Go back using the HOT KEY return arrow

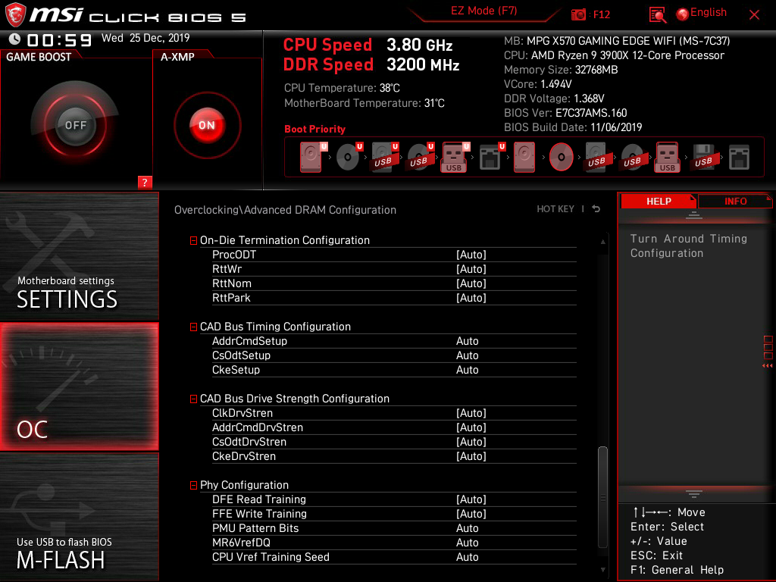click(x=596, y=209)
